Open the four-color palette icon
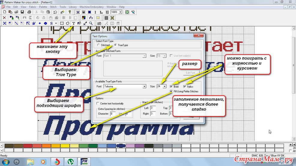 pyautogui.click(x=84, y=18)
